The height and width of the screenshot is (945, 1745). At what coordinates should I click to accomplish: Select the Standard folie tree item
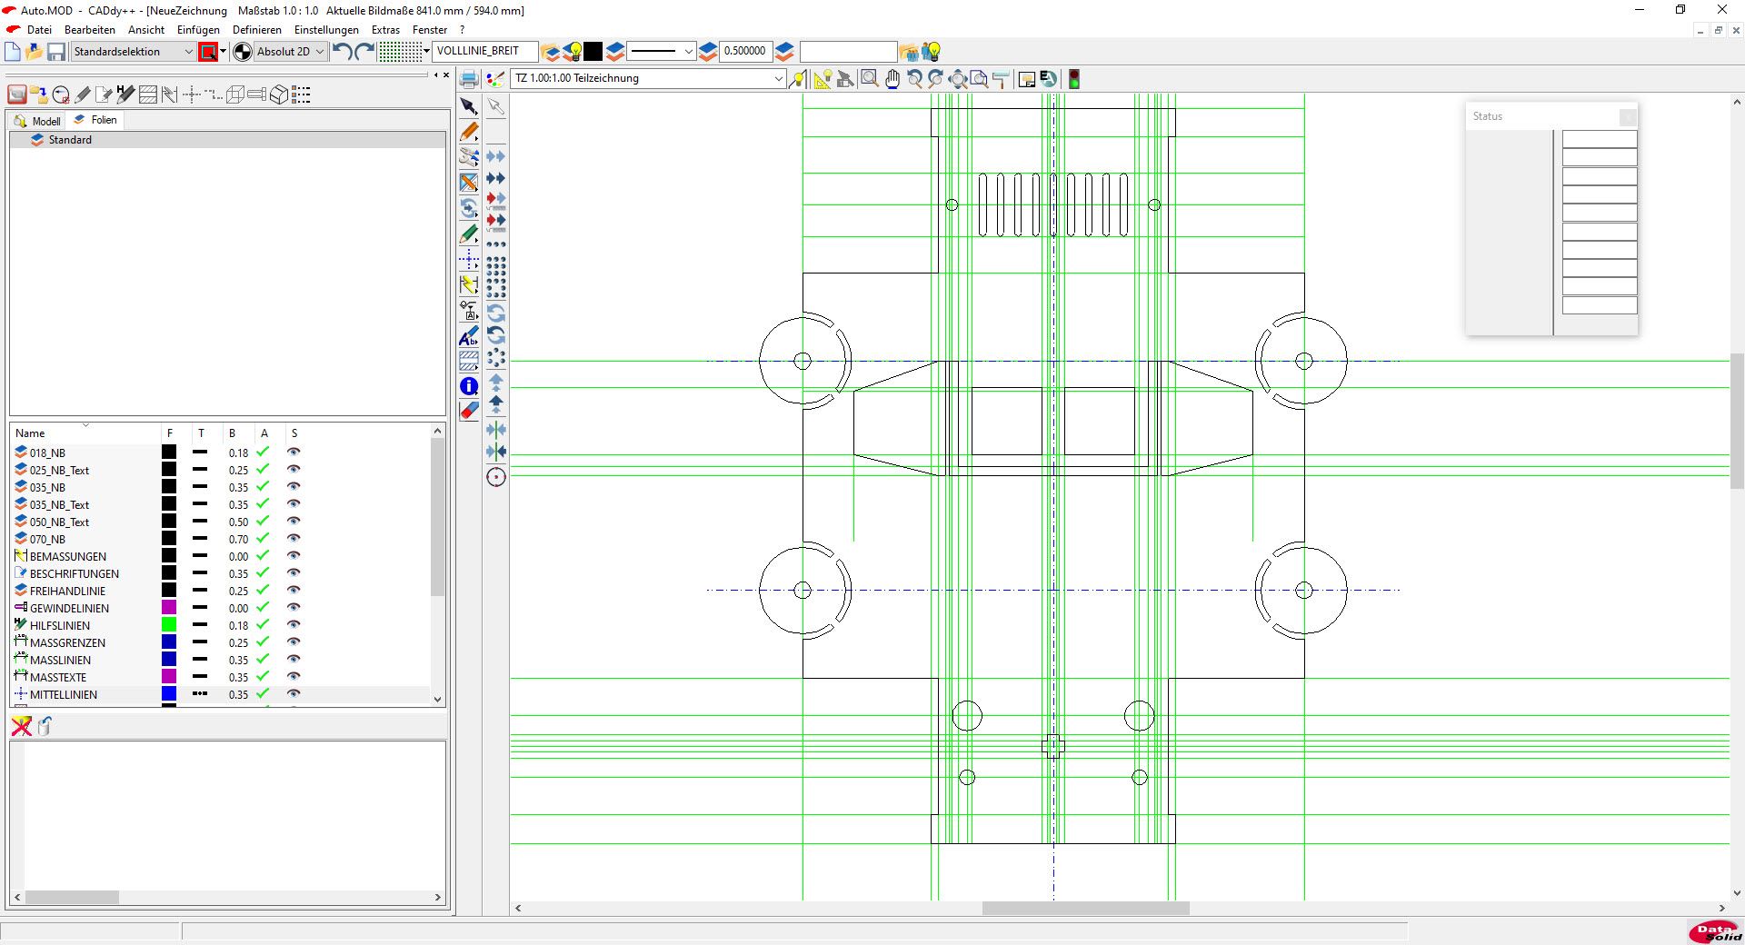click(x=70, y=140)
